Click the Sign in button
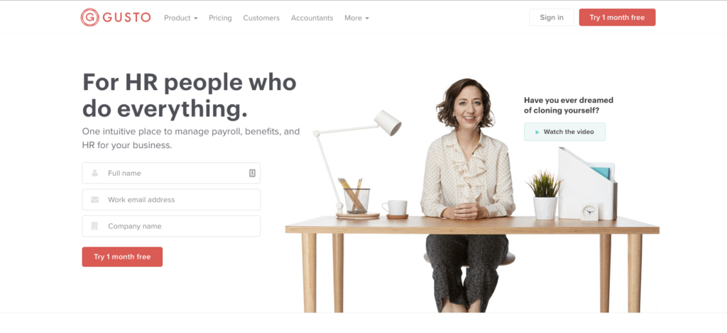 click(x=552, y=18)
